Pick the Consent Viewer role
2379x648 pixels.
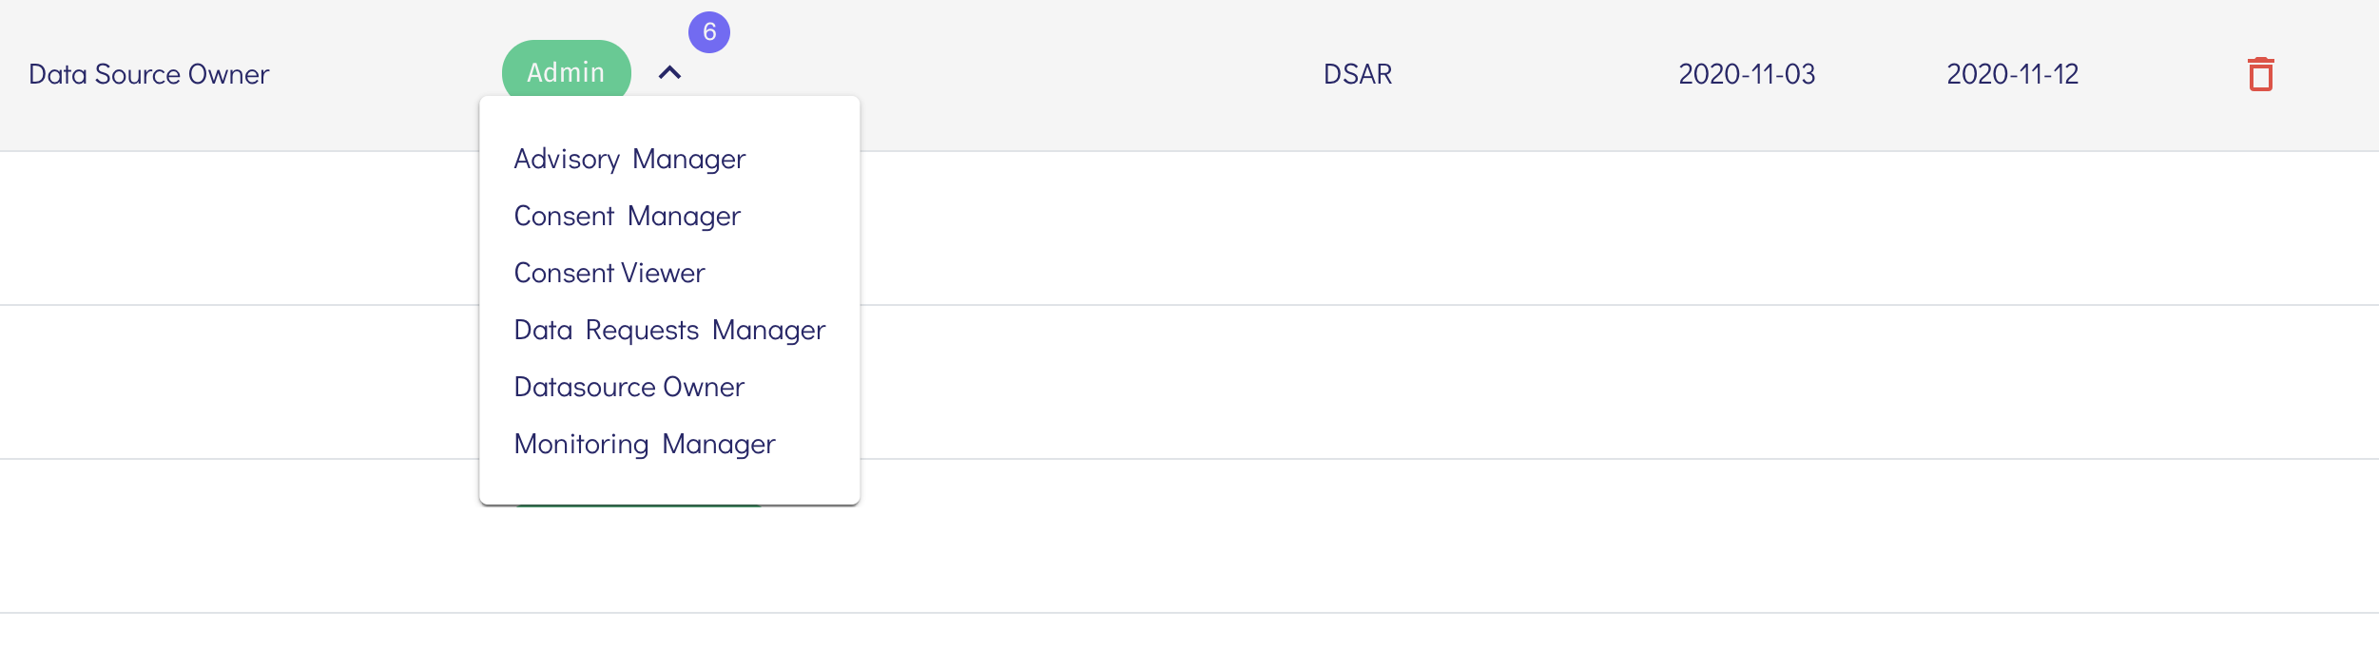[609, 273]
